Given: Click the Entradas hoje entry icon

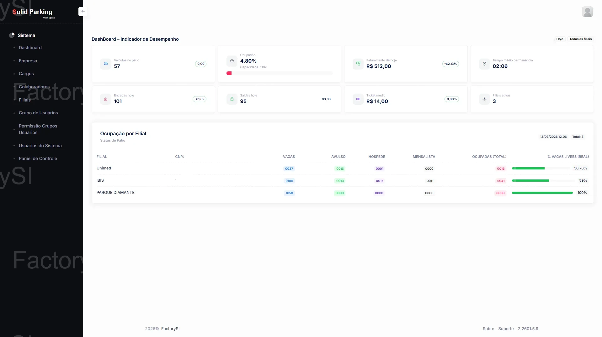Looking at the screenshot, I should point(106,99).
